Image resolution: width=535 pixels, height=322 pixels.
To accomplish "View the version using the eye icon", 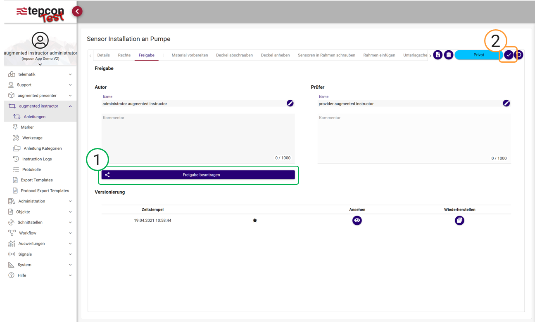I will pos(357,221).
